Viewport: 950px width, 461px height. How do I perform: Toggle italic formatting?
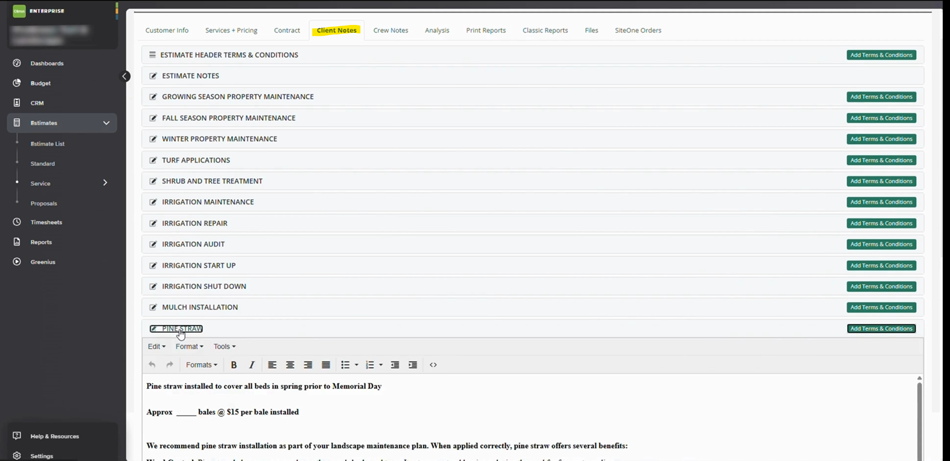(x=251, y=365)
